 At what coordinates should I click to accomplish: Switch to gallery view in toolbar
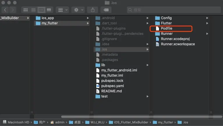tap(49, 10)
